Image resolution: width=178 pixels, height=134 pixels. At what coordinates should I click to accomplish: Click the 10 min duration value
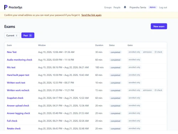point(99,83)
